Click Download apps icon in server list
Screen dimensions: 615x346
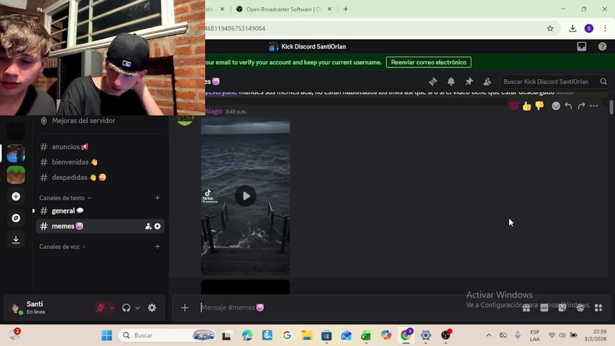coord(16,239)
